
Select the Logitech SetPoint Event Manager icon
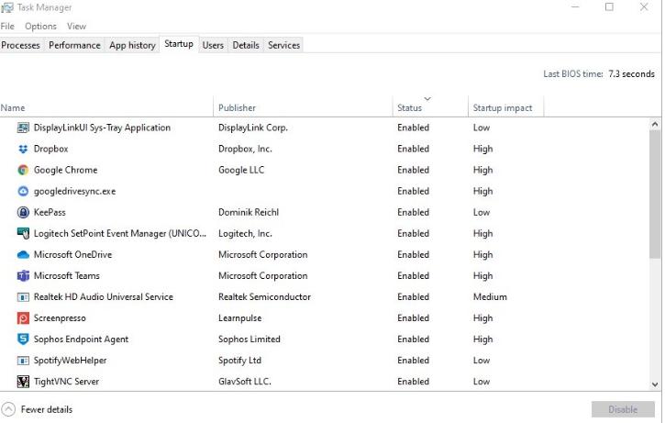point(23,233)
